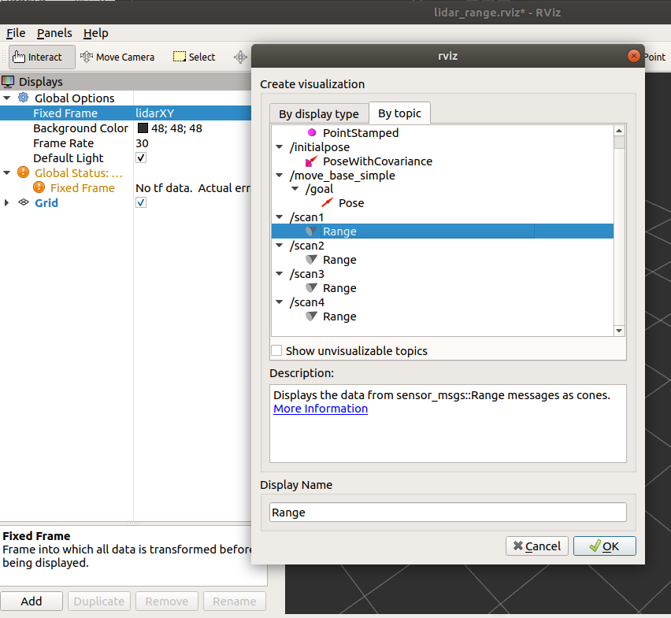Collapse the Global Status section

(7, 172)
